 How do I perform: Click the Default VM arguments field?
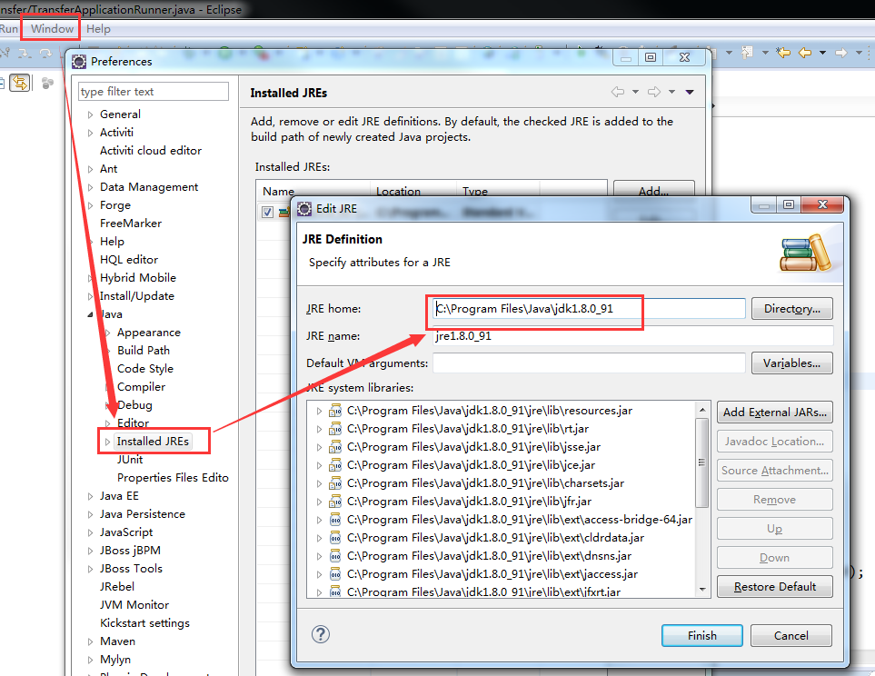[x=589, y=363]
